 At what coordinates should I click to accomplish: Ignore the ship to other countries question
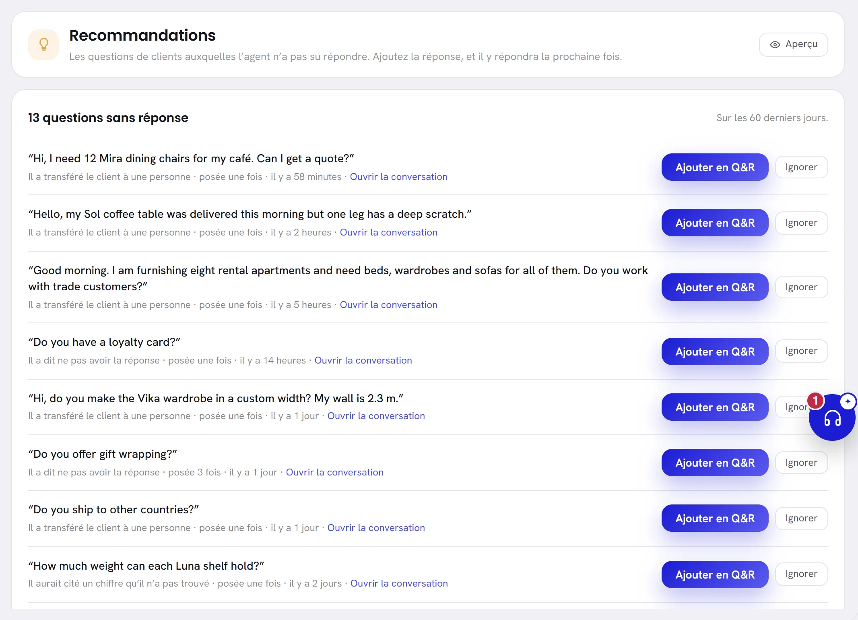pos(801,518)
